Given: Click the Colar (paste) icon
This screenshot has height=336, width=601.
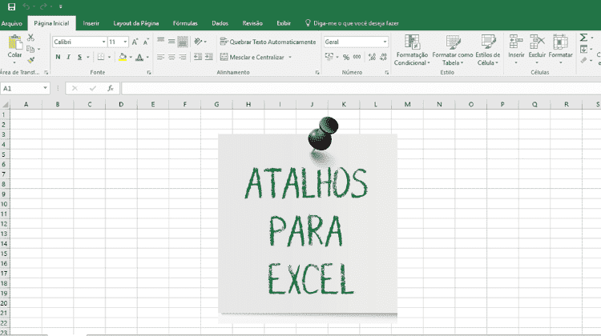Looking at the screenshot, I should tap(14, 45).
